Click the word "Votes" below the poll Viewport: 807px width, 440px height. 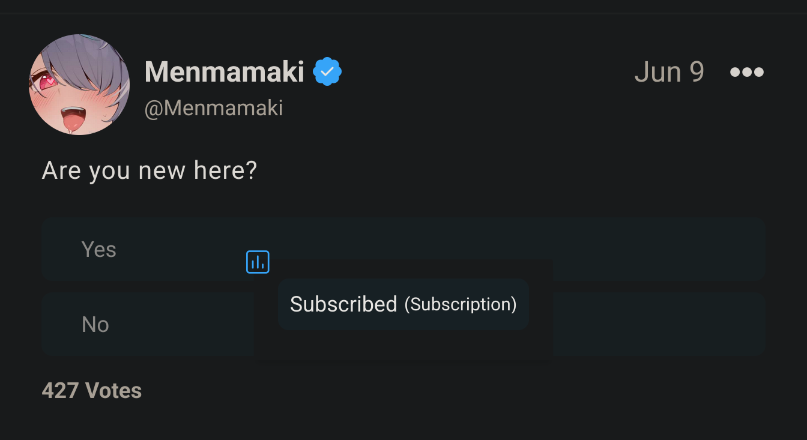[113, 391]
